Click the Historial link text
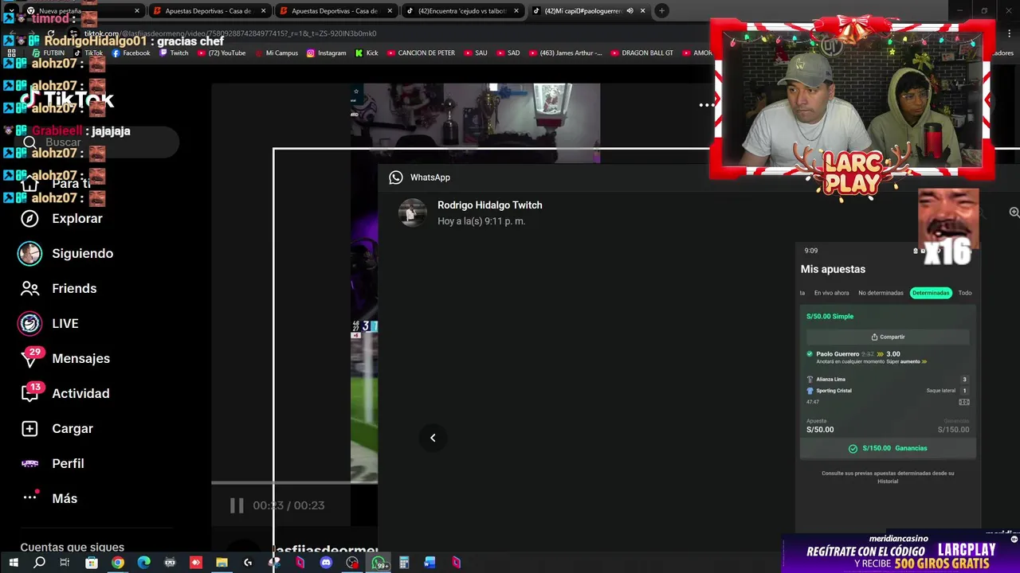Viewport: 1020px width, 573px height. click(x=888, y=481)
